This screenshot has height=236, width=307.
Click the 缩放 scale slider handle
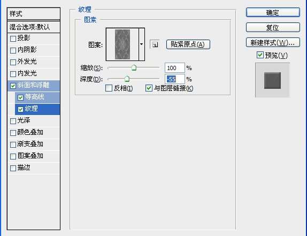click(x=134, y=68)
